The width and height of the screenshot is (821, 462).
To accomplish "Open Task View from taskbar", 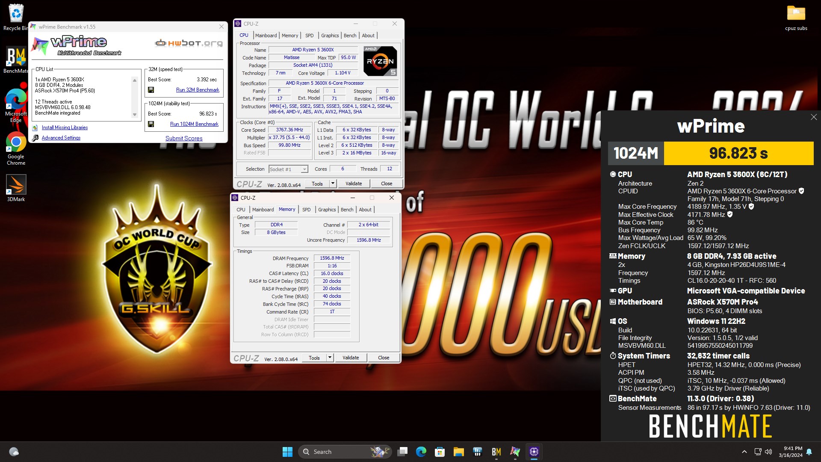I will [x=402, y=452].
